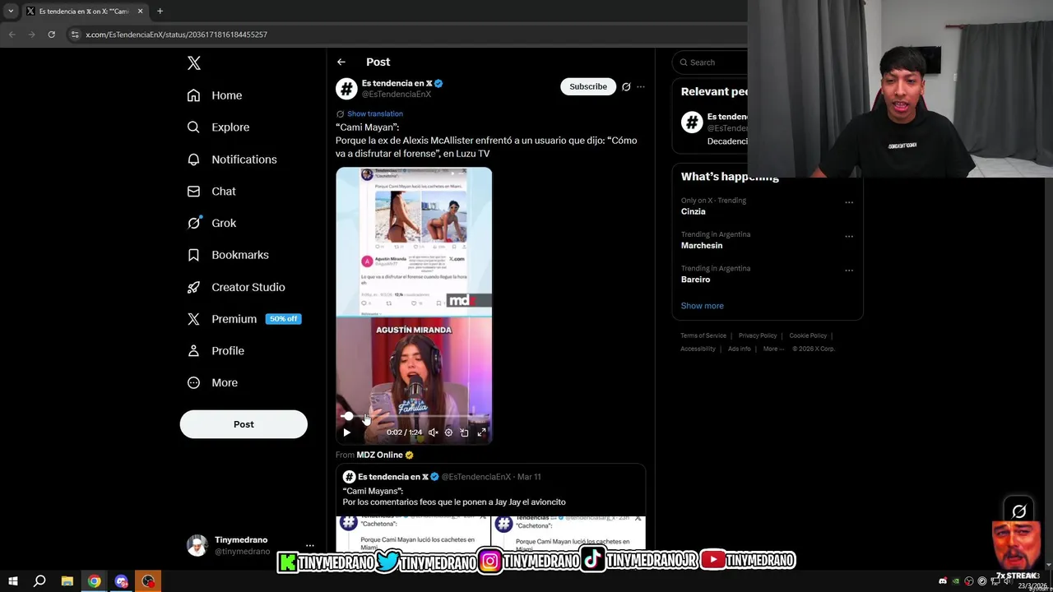Click the Chrome icon in the taskbar
1053x592 pixels.
95,581
